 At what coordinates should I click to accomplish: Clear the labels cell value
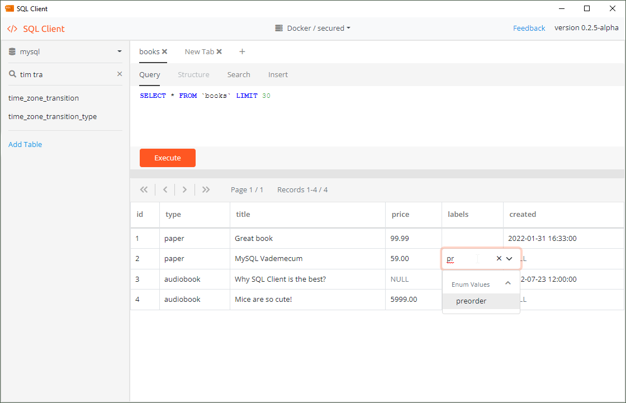499,259
